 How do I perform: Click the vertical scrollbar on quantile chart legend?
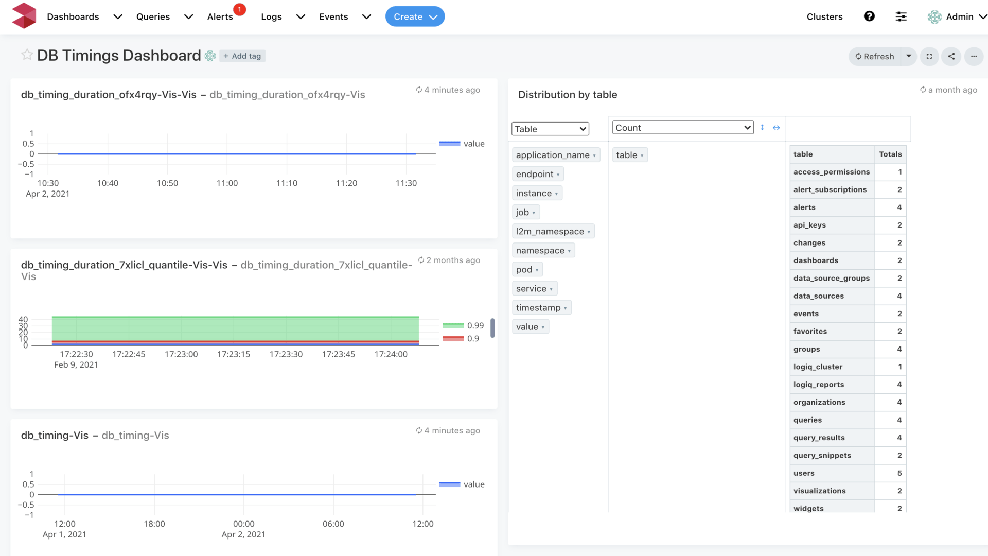(492, 328)
